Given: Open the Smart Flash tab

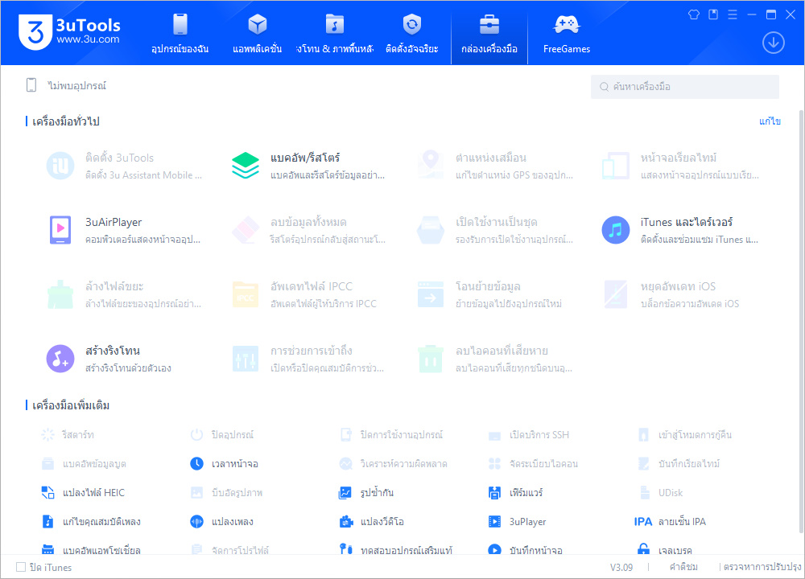Looking at the screenshot, I should (411, 33).
